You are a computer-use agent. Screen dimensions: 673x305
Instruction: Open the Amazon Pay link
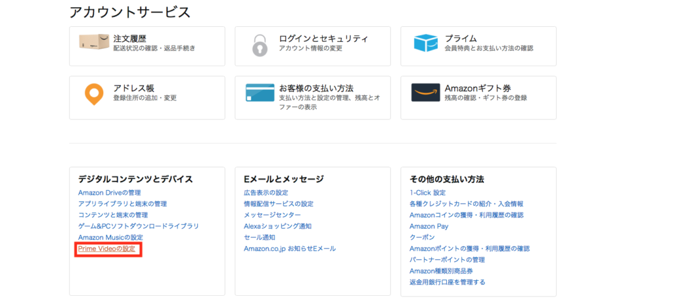pos(429,226)
